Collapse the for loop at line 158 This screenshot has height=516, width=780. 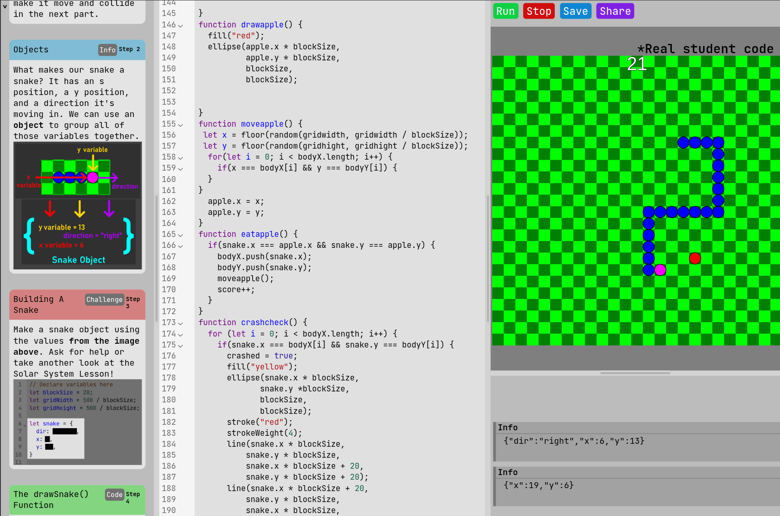pyautogui.click(x=180, y=158)
